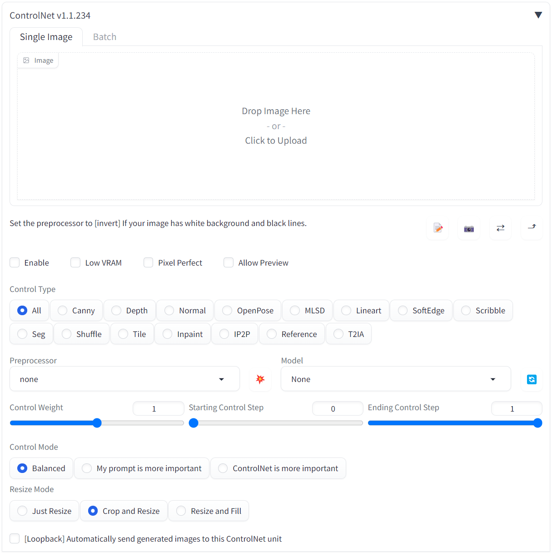Viewport: 552px width, 553px height.
Task: Enable the Pixel Perfect option
Action: pyautogui.click(x=148, y=262)
